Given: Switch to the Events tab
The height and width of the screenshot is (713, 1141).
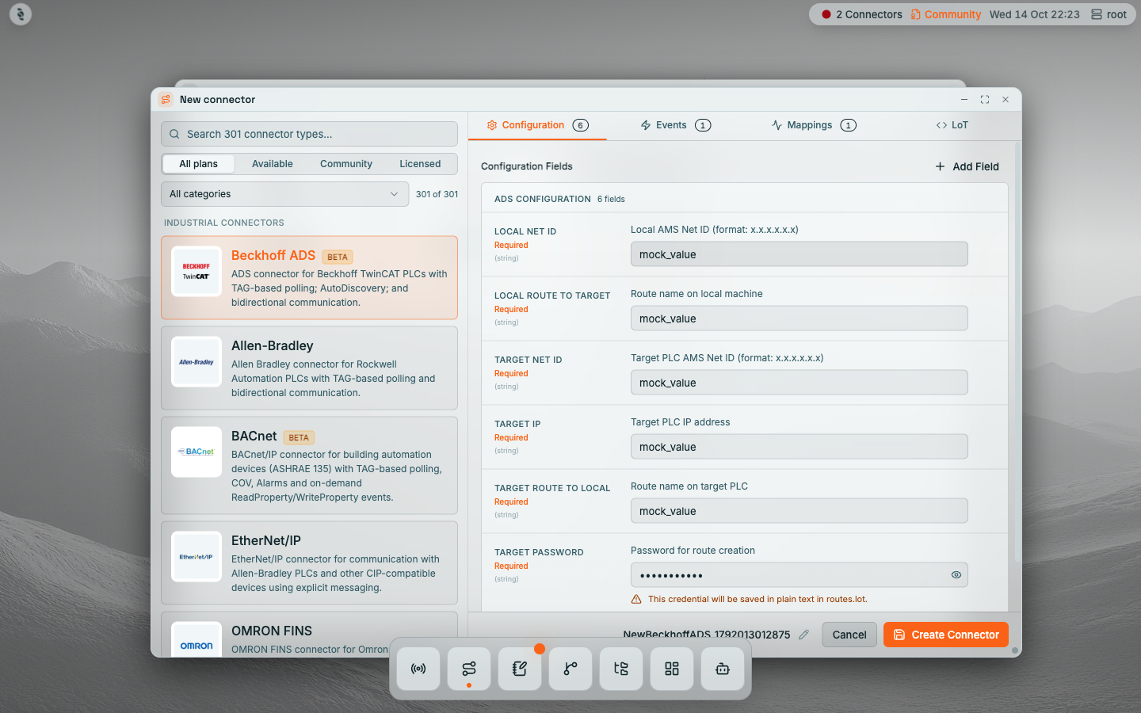Looking at the screenshot, I should (675, 125).
